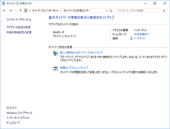Open the recent locations dropdown arrow

point(16,11)
